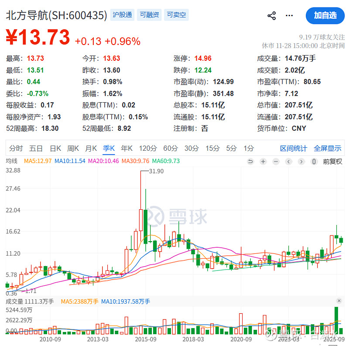Click the MA5:12.97 moving average label
The height and width of the screenshot is (346, 349).
click(38, 161)
